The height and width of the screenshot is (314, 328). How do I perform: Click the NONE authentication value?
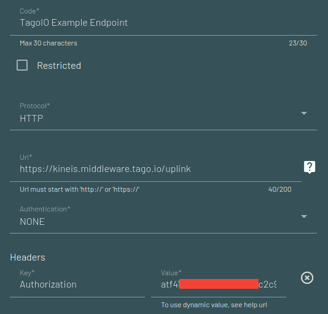point(32,222)
